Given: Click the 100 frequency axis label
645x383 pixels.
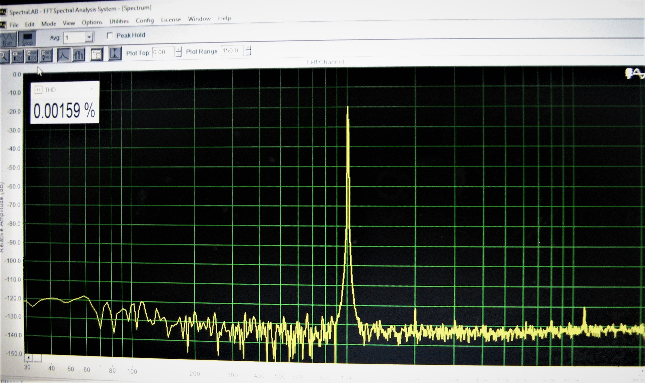Looking at the screenshot, I should pos(132,371).
